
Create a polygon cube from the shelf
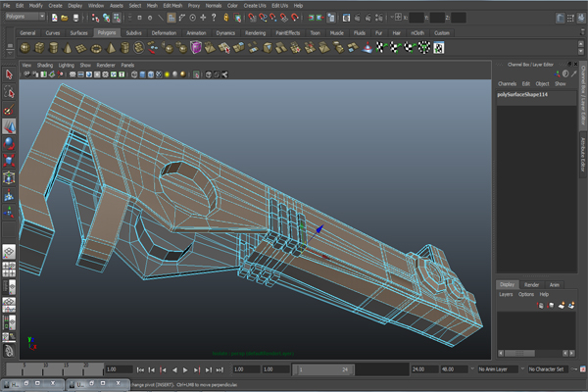coord(39,48)
